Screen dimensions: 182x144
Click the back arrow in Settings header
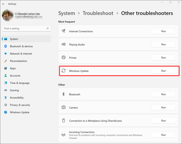pyautogui.click(x=3, y=4)
